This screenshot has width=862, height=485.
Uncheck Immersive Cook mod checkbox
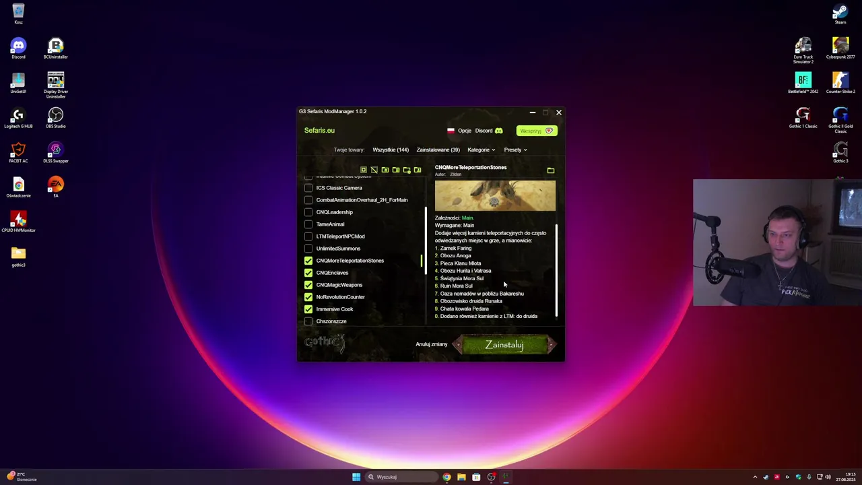(x=308, y=309)
